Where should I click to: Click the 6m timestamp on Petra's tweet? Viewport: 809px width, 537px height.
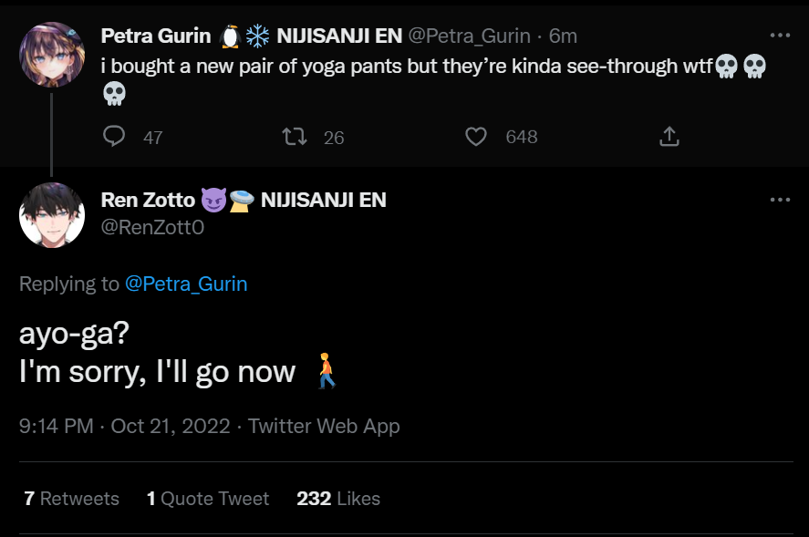[563, 36]
